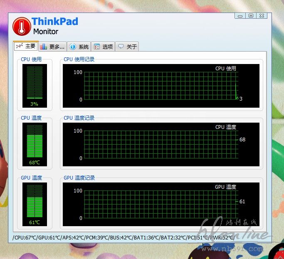The height and width of the screenshot is (259, 284).
Task: Maximize the ThinkPad Monitor window
Action: pos(250,15)
